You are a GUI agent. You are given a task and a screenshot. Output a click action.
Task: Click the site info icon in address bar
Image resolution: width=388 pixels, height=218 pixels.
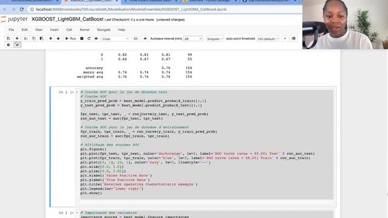pos(32,10)
